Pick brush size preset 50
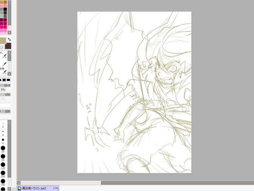This screenshot has height=191, width=254. click(3, 157)
